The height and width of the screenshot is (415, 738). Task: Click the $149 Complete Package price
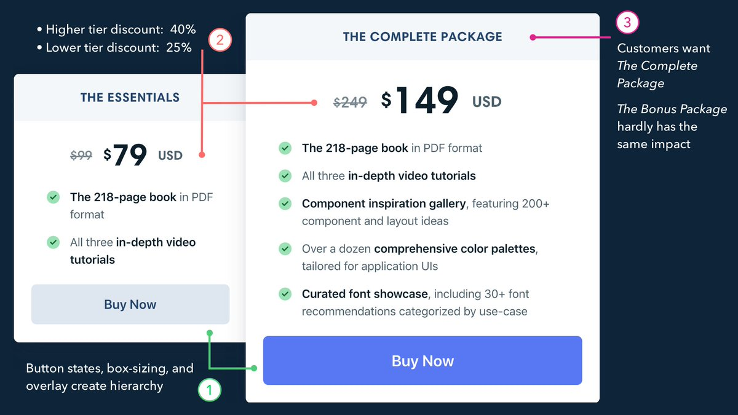[420, 101]
